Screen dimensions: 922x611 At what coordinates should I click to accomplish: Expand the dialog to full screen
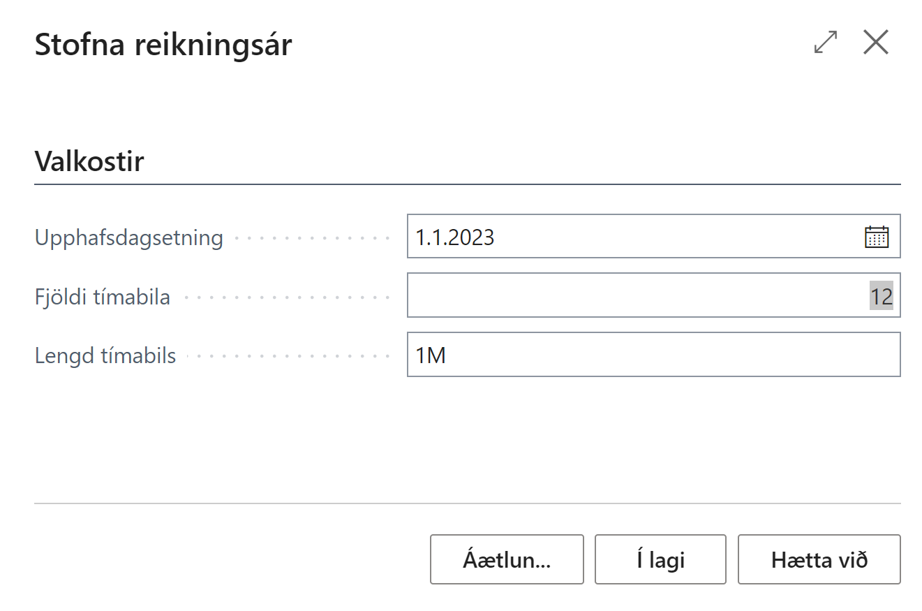click(826, 43)
